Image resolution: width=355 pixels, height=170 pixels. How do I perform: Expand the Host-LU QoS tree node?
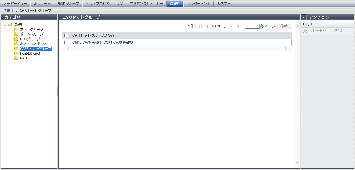[x=11, y=53]
